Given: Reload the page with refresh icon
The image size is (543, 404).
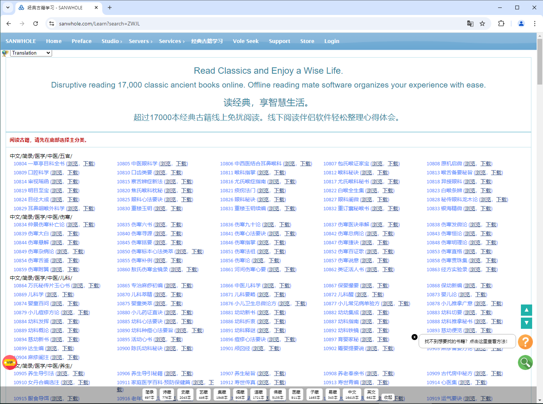Looking at the screenshot, I should [36, 24].
